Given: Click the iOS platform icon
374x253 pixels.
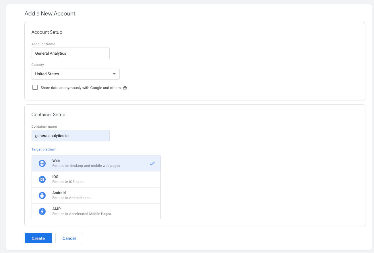Looking at the screenshot, I should [x=42, y=179].
